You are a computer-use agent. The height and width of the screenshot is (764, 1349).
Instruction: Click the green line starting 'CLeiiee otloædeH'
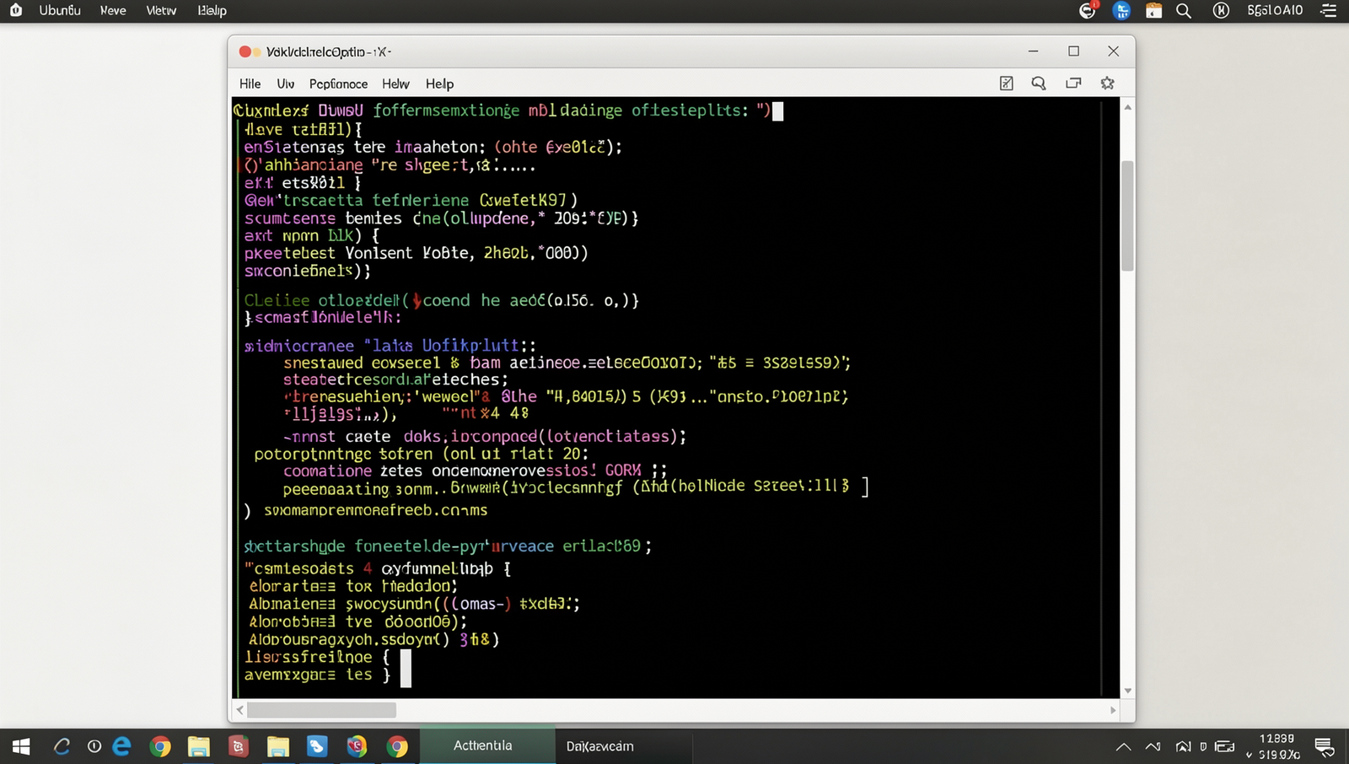(441, 300)
